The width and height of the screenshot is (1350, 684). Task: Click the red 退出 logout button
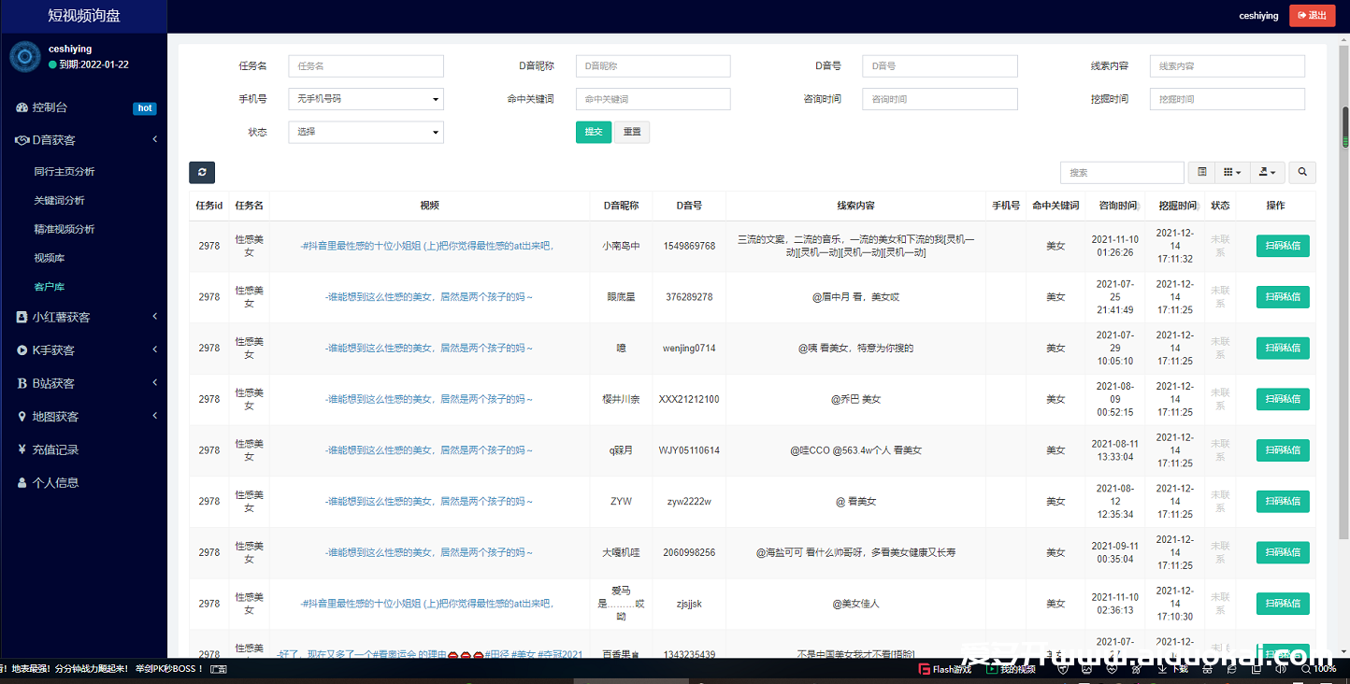(1313, 15)
